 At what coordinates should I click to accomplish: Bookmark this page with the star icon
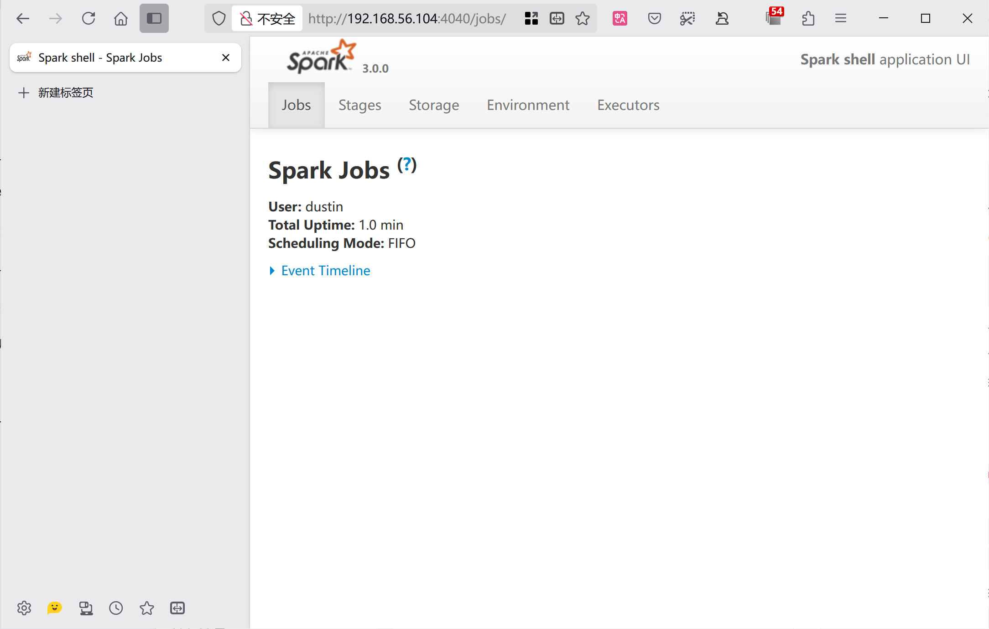pyautogui.click(x=583, y=18)
